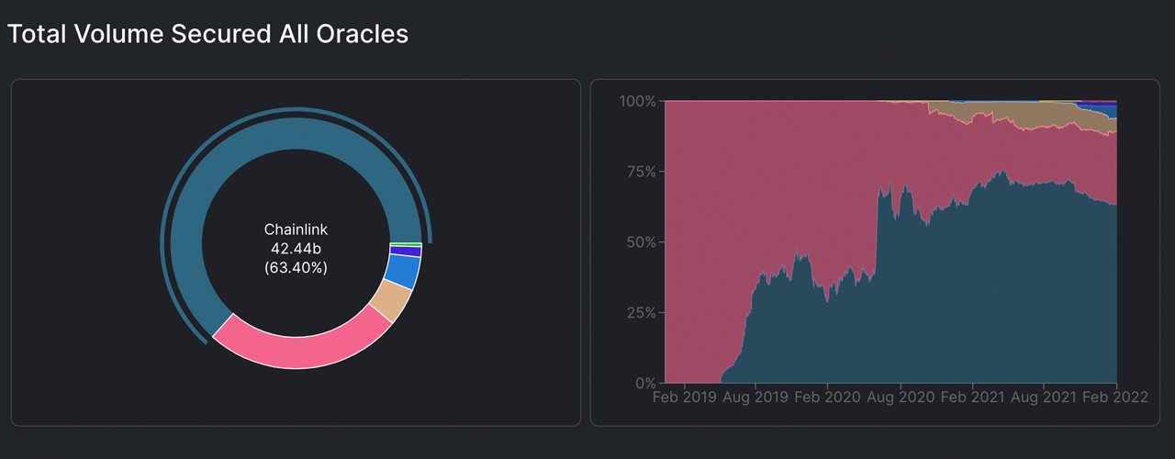Viewport: 1175px width, 459px height.
Task: Click the 100% y-axis label
Action: click(636, 101)
